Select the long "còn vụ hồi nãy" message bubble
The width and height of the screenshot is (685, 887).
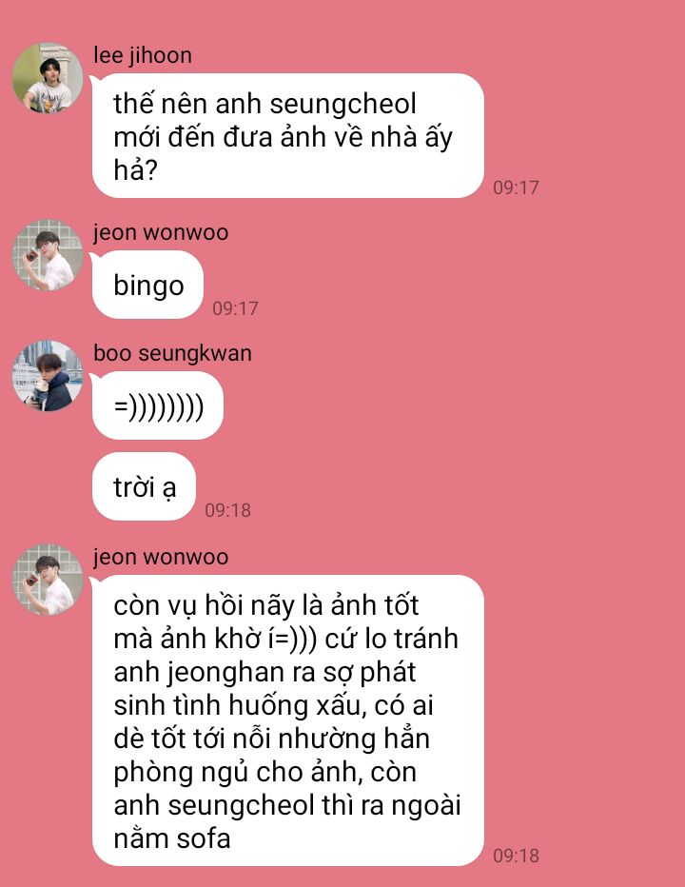288,720
